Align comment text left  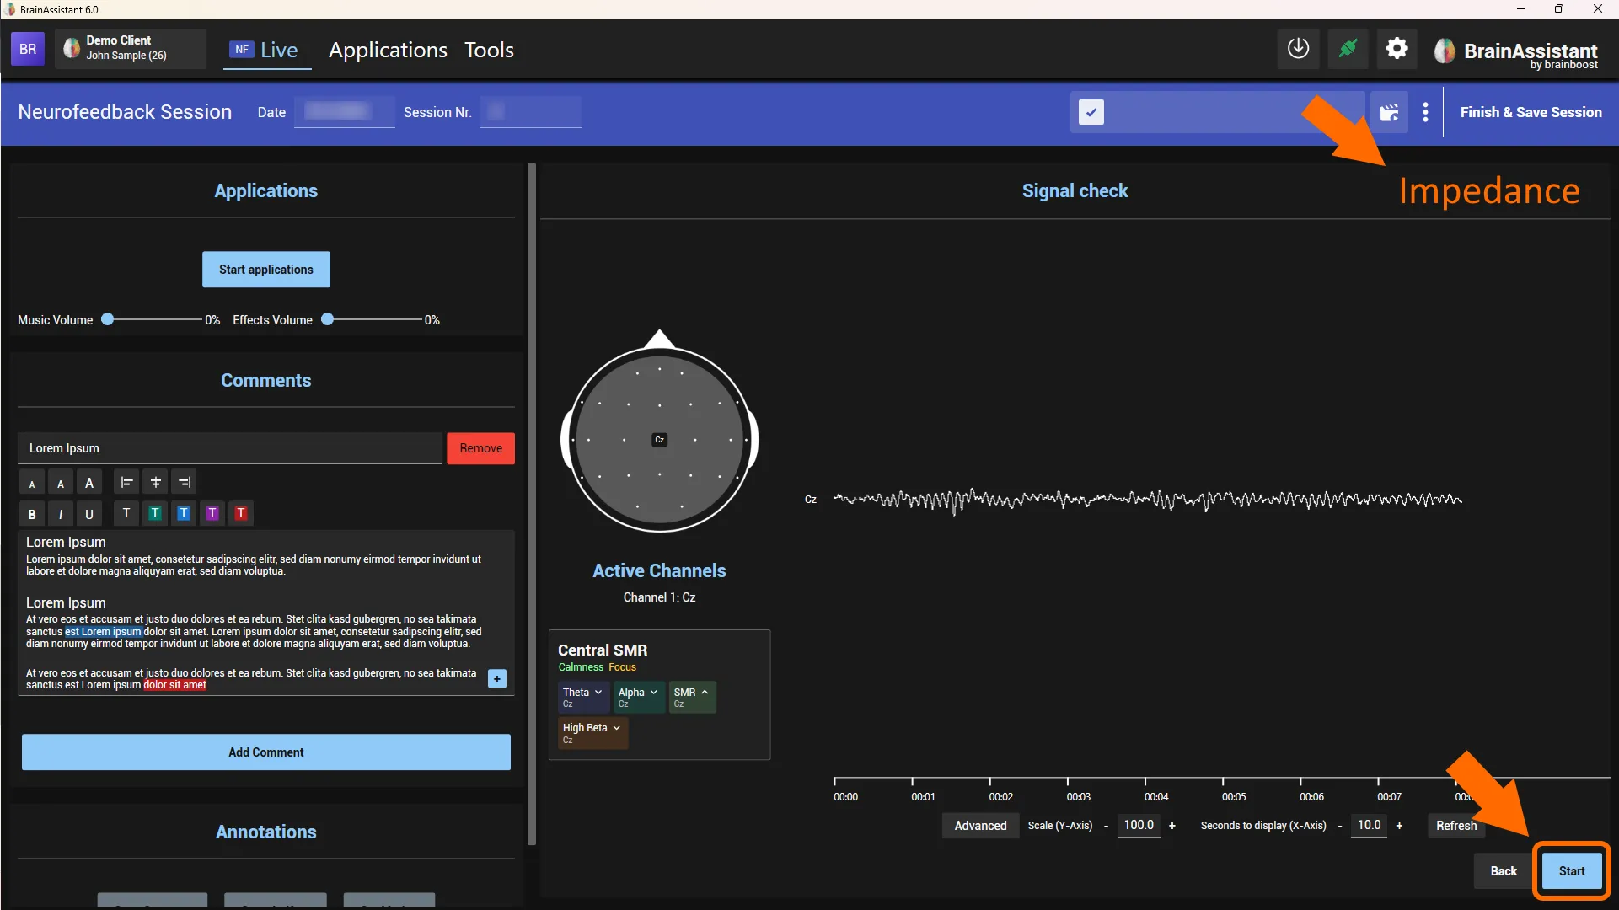(126, 482)
